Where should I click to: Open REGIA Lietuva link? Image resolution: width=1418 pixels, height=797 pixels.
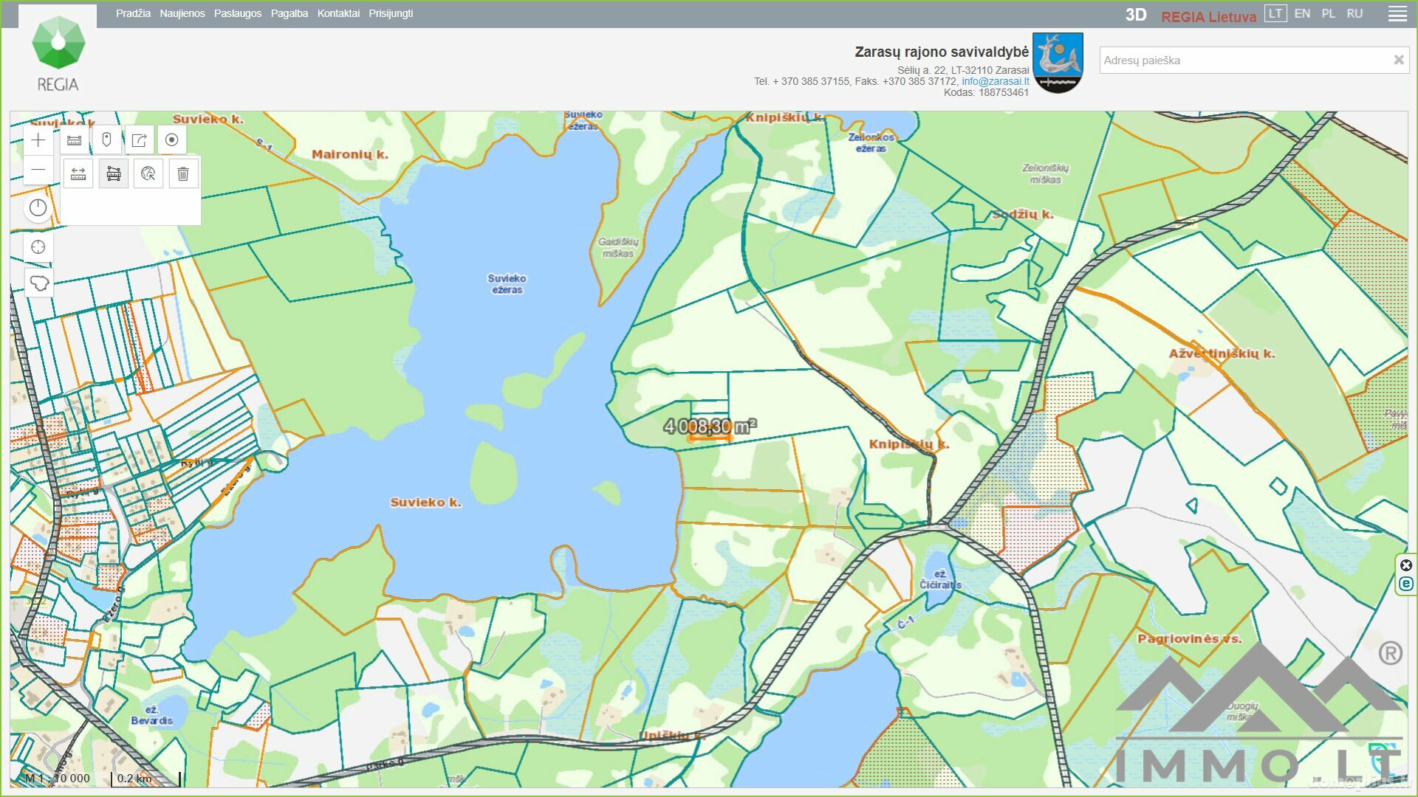(x=1208, y=17)
